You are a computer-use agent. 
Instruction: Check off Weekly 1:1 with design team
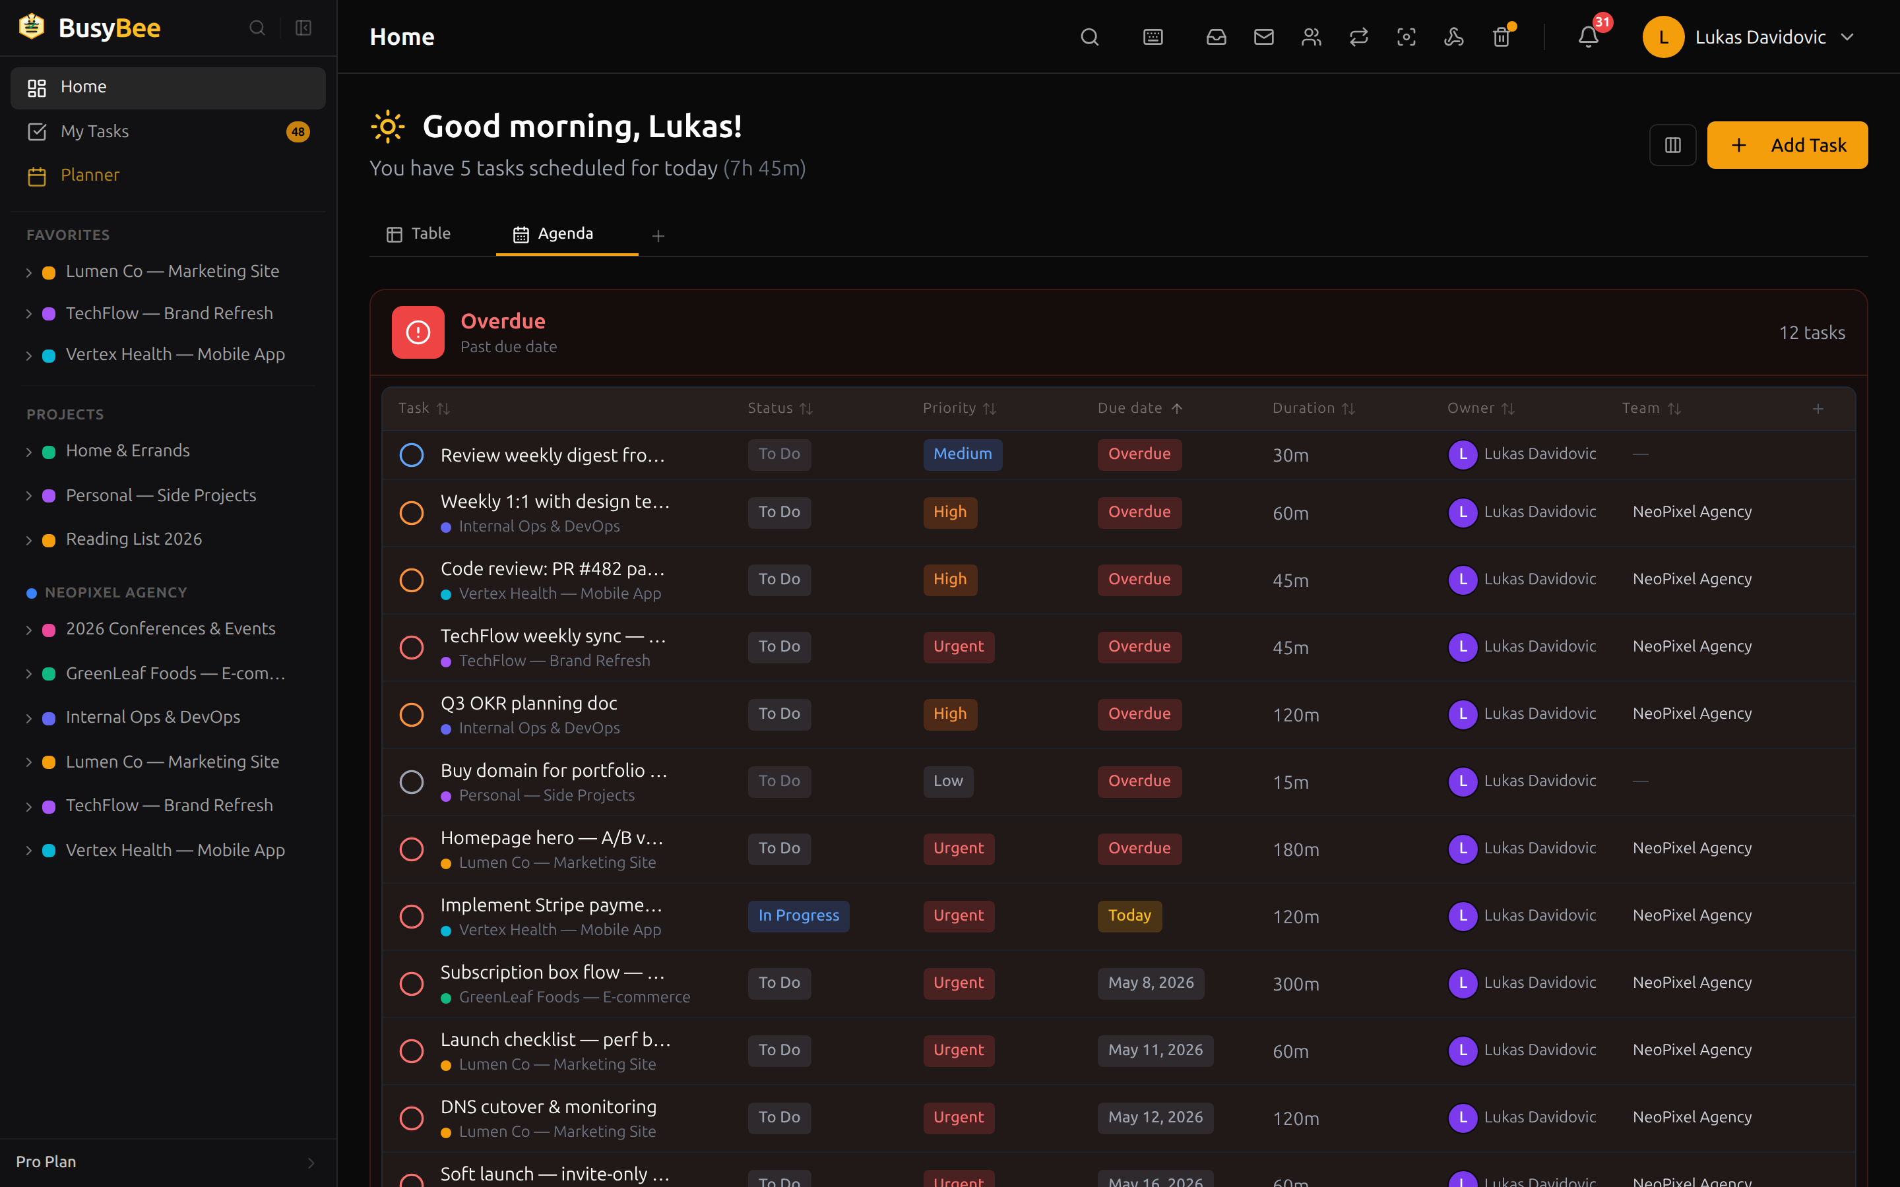tap(412, 514)
